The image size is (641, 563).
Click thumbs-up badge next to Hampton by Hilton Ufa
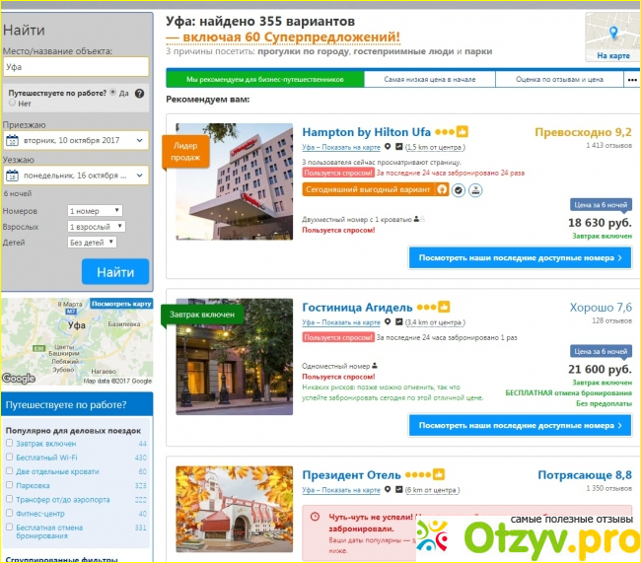[462, 132]
